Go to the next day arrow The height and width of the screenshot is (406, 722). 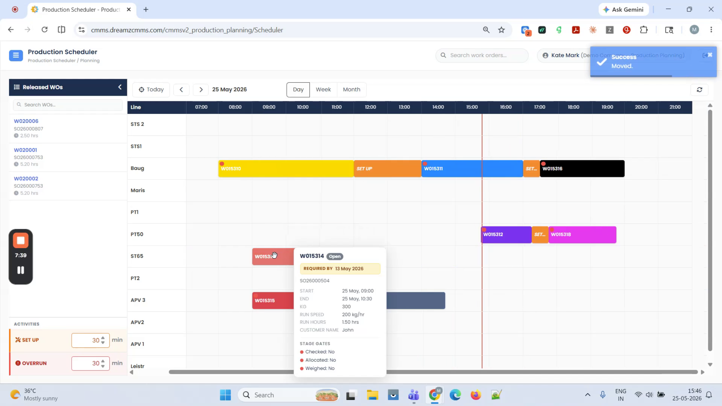click(201, 90)
